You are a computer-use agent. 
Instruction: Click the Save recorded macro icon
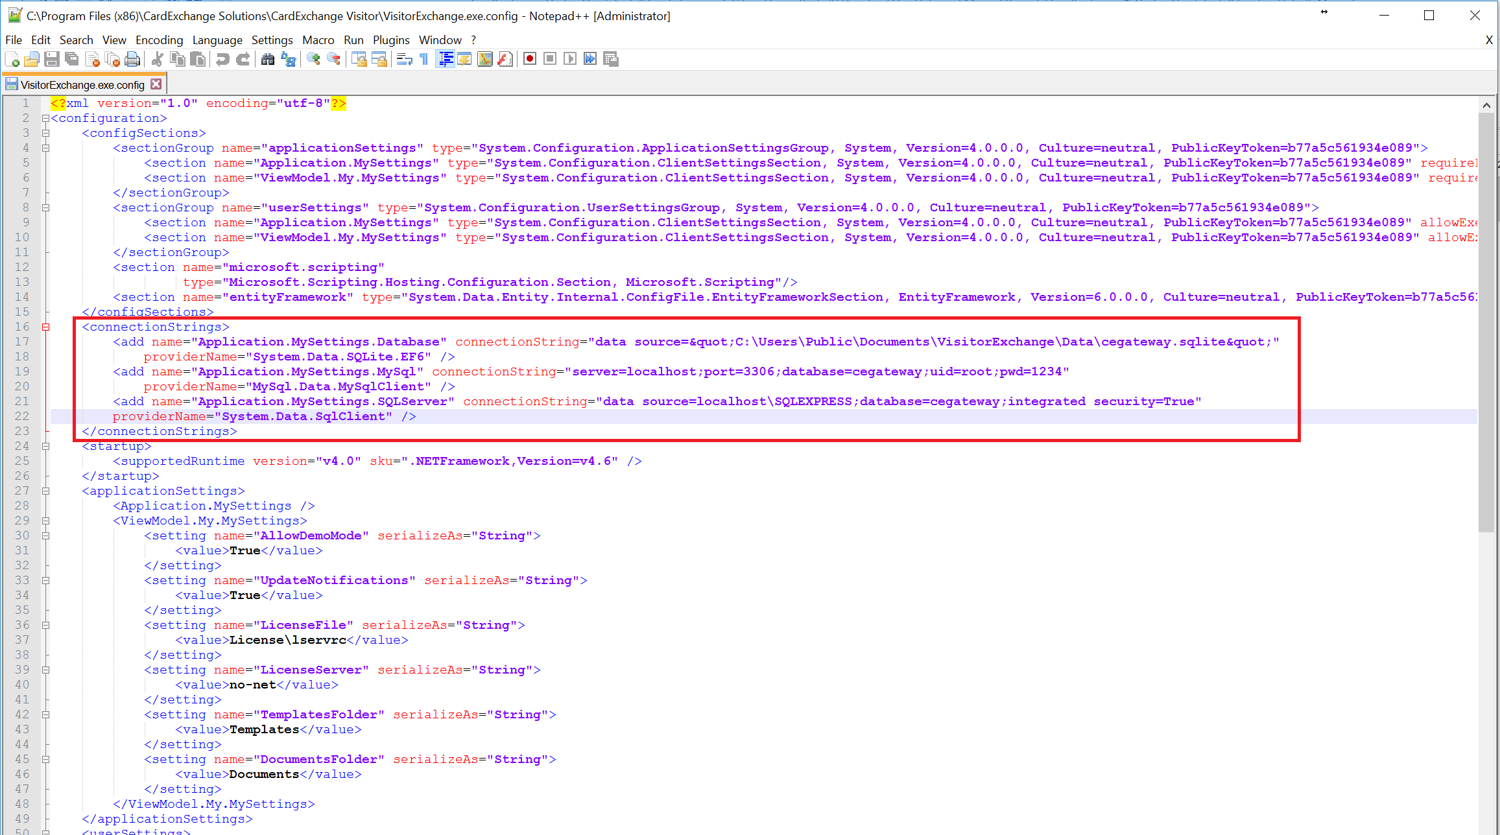coord(610,60)
